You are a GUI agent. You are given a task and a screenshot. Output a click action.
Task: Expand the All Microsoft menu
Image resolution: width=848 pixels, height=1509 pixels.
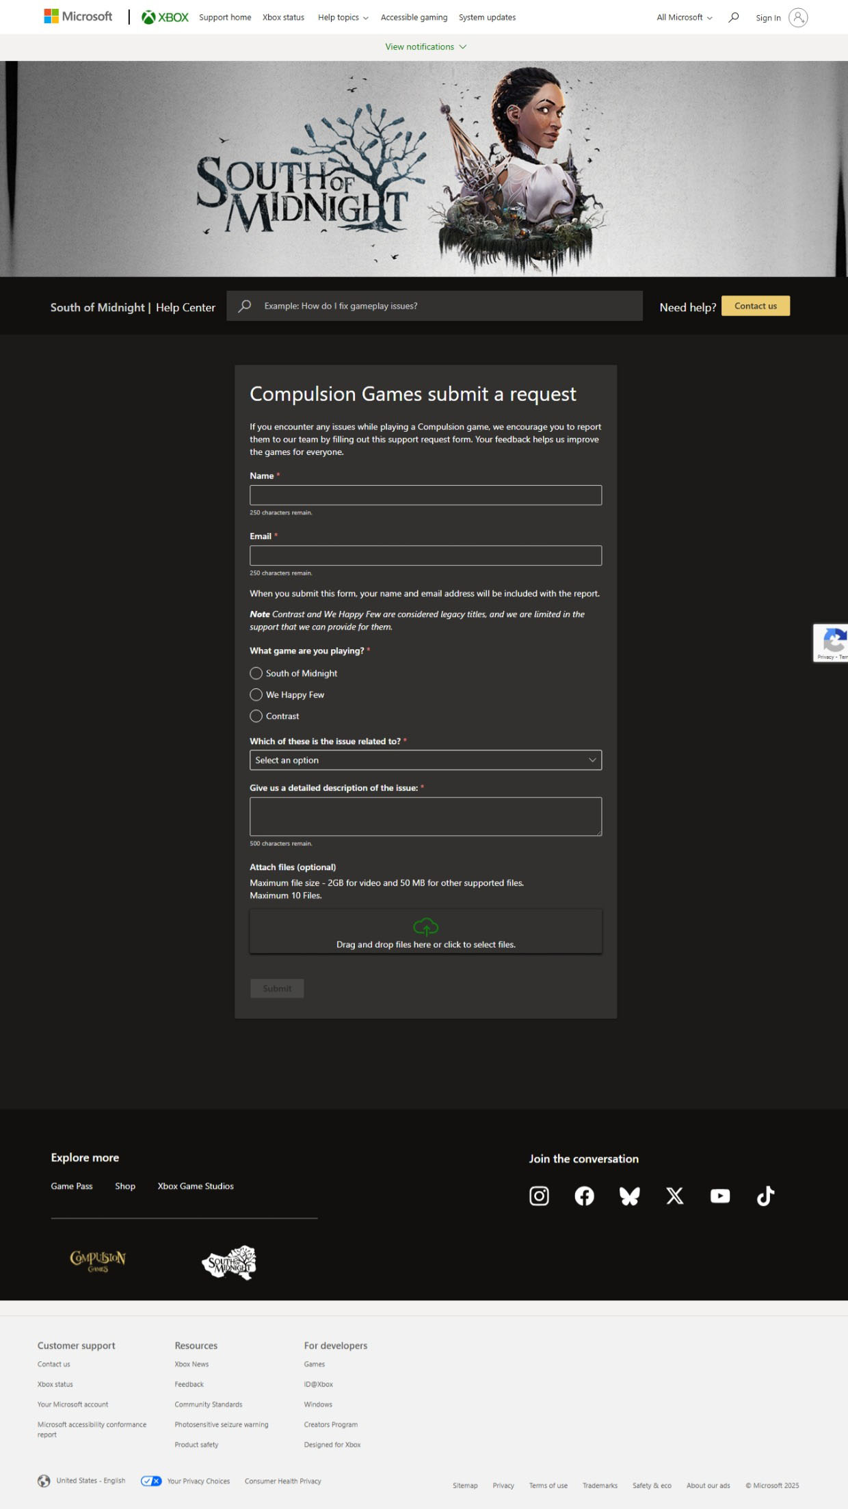pos(684,18)
